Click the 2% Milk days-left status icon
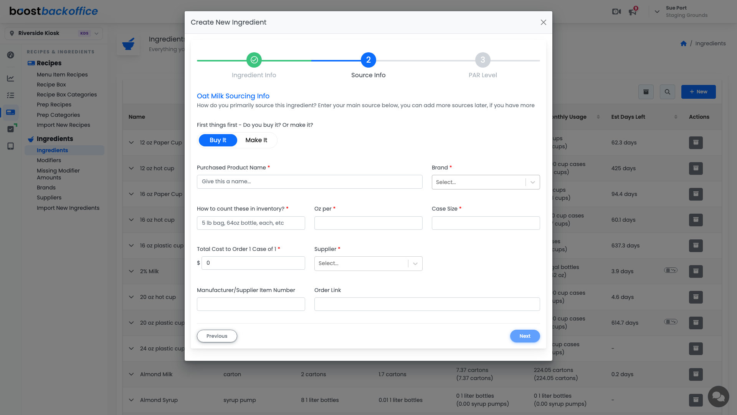The height and width of the screenshot is (415, 737). [x=671, y=271]
